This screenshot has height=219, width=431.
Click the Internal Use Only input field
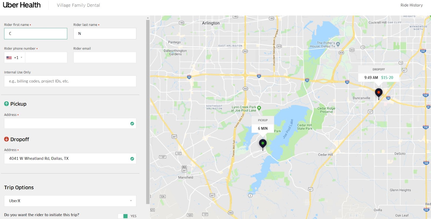pyautogui.click(x=70, y=81)
